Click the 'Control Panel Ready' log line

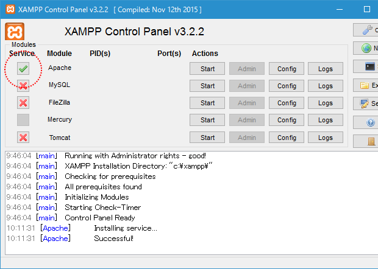point(100,218)
